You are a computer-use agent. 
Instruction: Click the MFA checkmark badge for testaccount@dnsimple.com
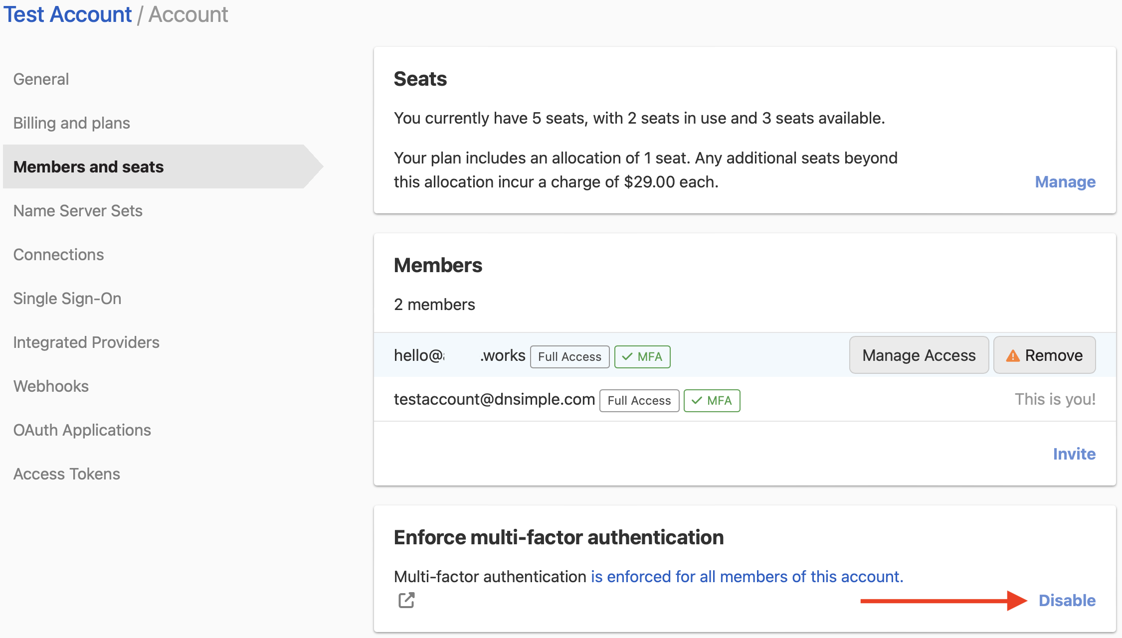pyautogui.click(x=712, y=400)
